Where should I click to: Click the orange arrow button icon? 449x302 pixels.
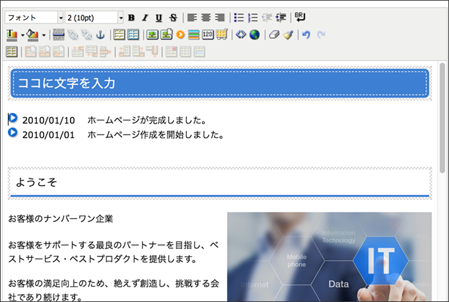(180, 34)
